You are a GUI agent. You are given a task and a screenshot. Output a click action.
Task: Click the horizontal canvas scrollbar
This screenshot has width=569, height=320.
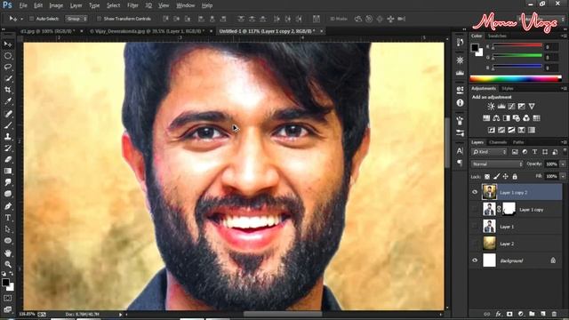[x=283, y=314]
